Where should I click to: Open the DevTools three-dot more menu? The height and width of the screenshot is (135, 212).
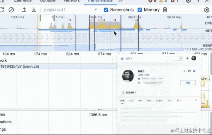pyautogui.click(x=198, y=1)
